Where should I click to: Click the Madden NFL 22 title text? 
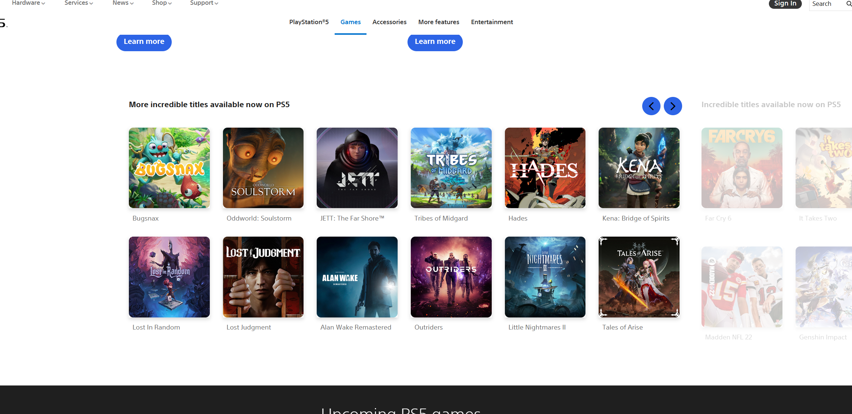pos(728,337)
